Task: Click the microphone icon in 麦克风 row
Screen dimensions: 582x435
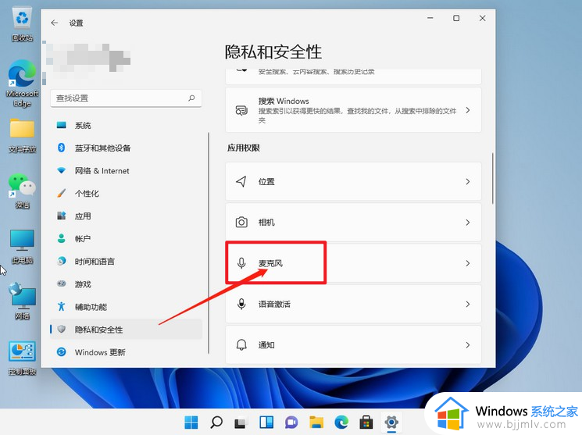Action: [241, 263]
